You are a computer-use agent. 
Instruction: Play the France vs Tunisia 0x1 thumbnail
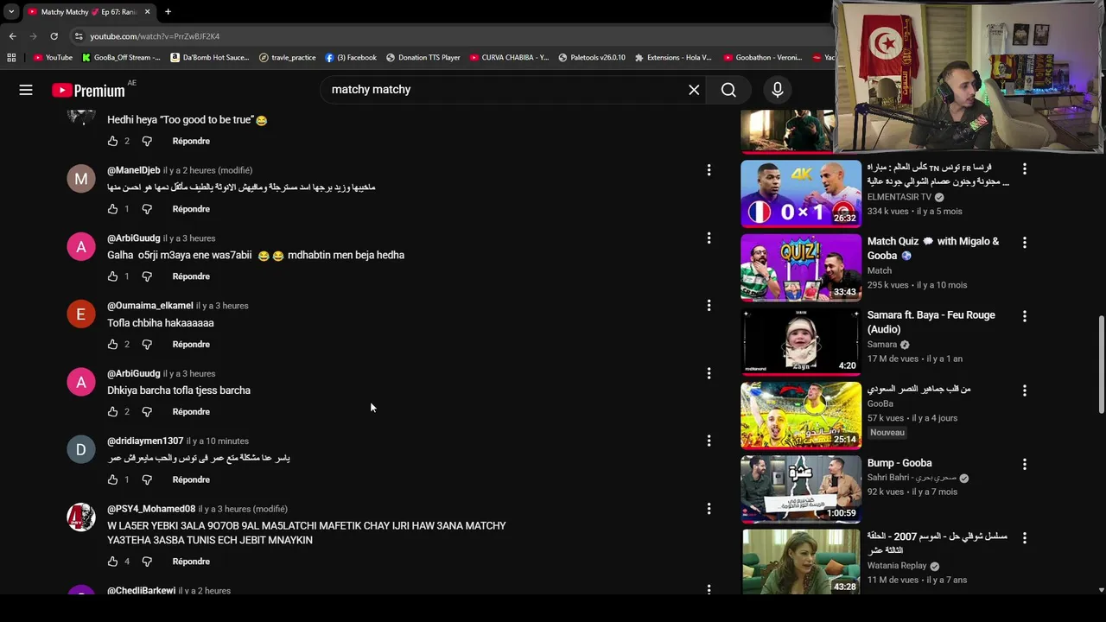pos(801,194)
